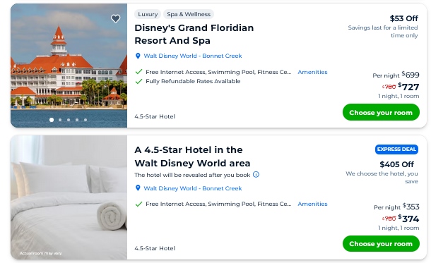Show second photo using carousel dot

[x=60, y=120]
